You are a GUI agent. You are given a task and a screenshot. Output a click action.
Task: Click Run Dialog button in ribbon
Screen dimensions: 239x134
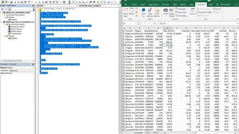[x=181, y=16]
